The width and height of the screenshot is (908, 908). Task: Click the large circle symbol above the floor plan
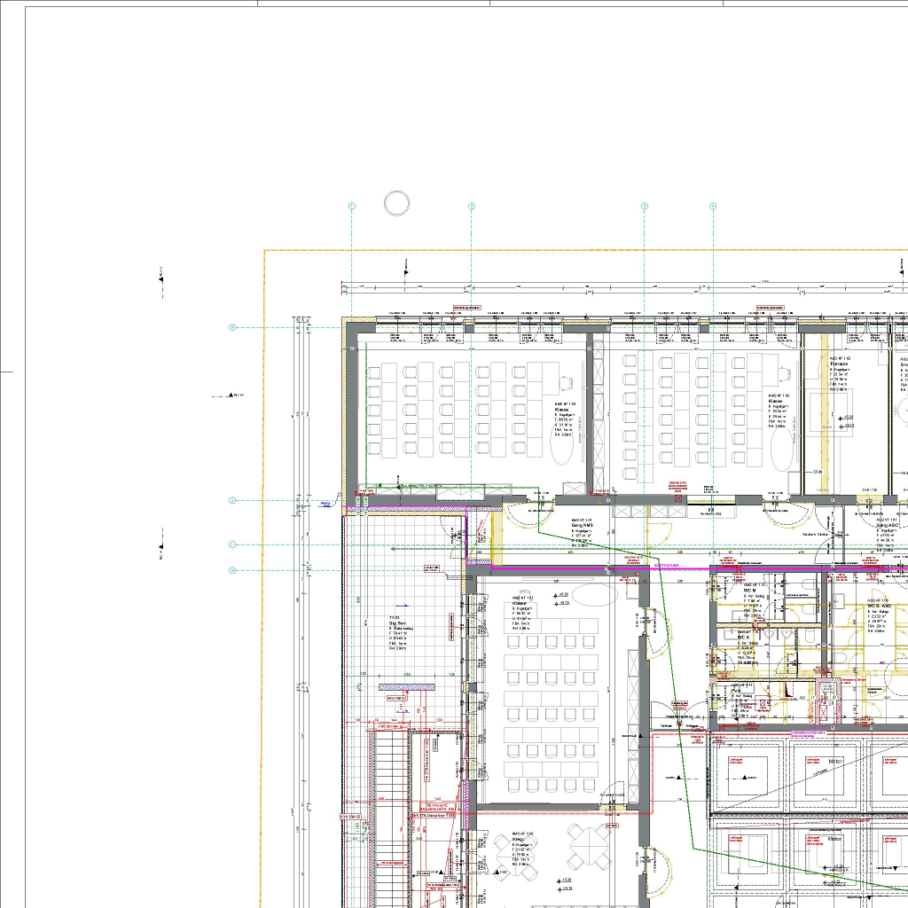pos(397,204)
